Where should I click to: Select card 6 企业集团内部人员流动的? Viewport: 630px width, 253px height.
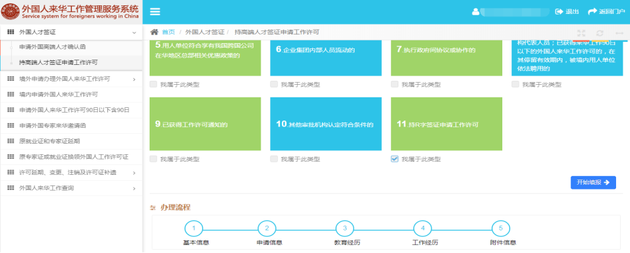tap(326, 58)
